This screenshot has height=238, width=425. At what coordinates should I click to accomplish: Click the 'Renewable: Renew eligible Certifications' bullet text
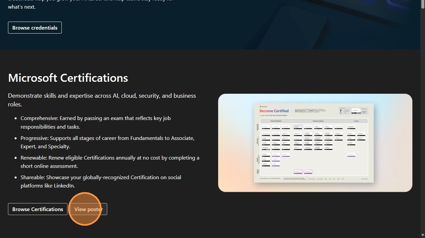click(x=110, y=162)
